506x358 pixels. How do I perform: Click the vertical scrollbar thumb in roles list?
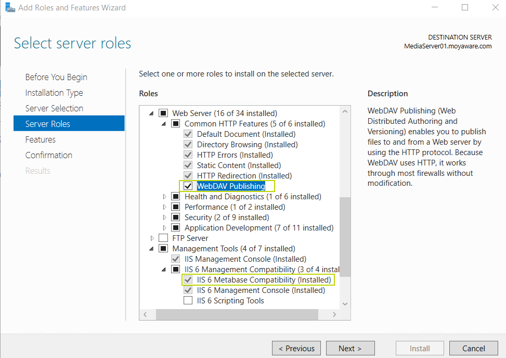[x=345, y=237]
